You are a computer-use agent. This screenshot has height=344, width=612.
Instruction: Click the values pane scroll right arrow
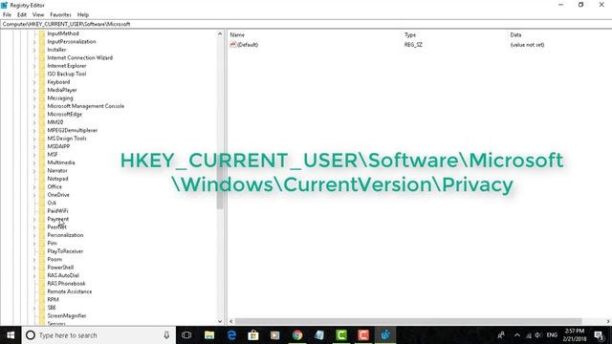click(608, 321)
